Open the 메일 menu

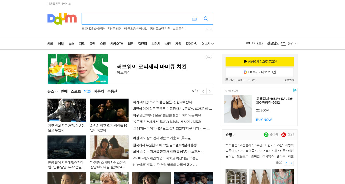(61, 44)
